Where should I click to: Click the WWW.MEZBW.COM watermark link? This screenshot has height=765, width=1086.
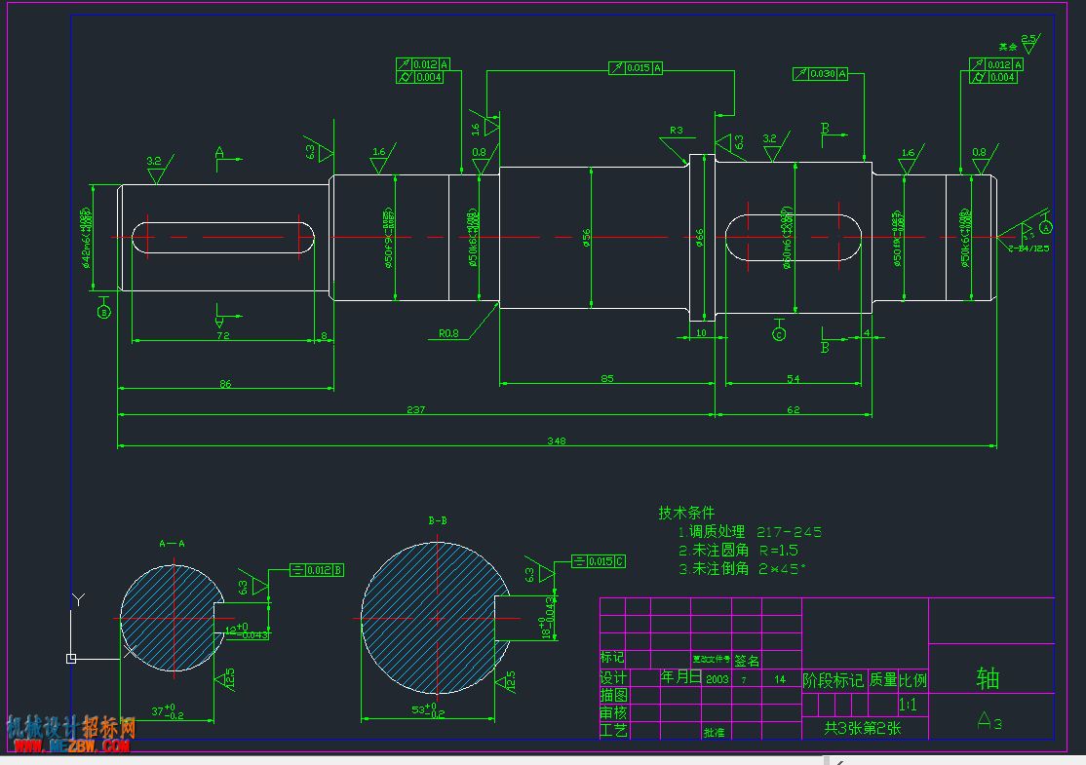[x=71, y=746]
